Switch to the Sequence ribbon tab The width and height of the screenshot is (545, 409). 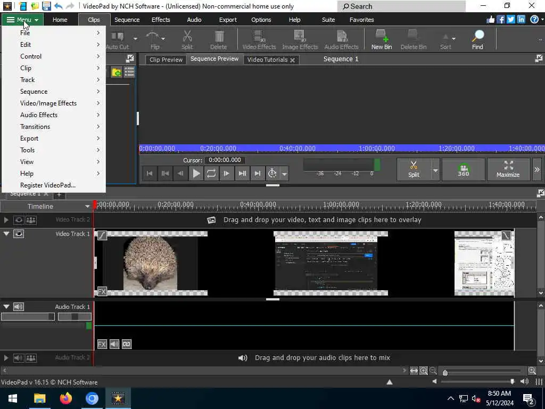tap(127, 20)
